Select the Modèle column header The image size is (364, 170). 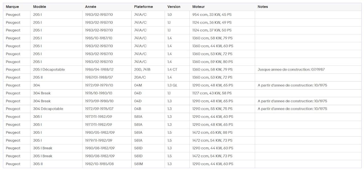click(40, 7)
